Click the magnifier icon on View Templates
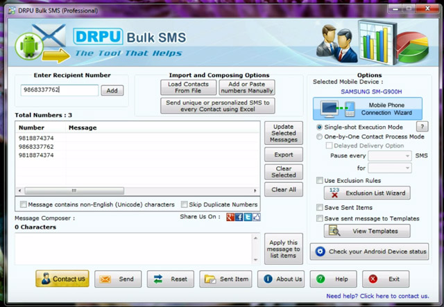The width and height of the screenshot is (444, 307). pos(334,231)
